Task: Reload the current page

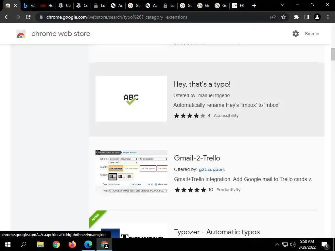Action: pos(28,17)
